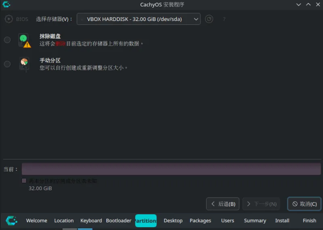323x230 pixels.
Task: Click the current disk partition preview bar
Action: 171,169
